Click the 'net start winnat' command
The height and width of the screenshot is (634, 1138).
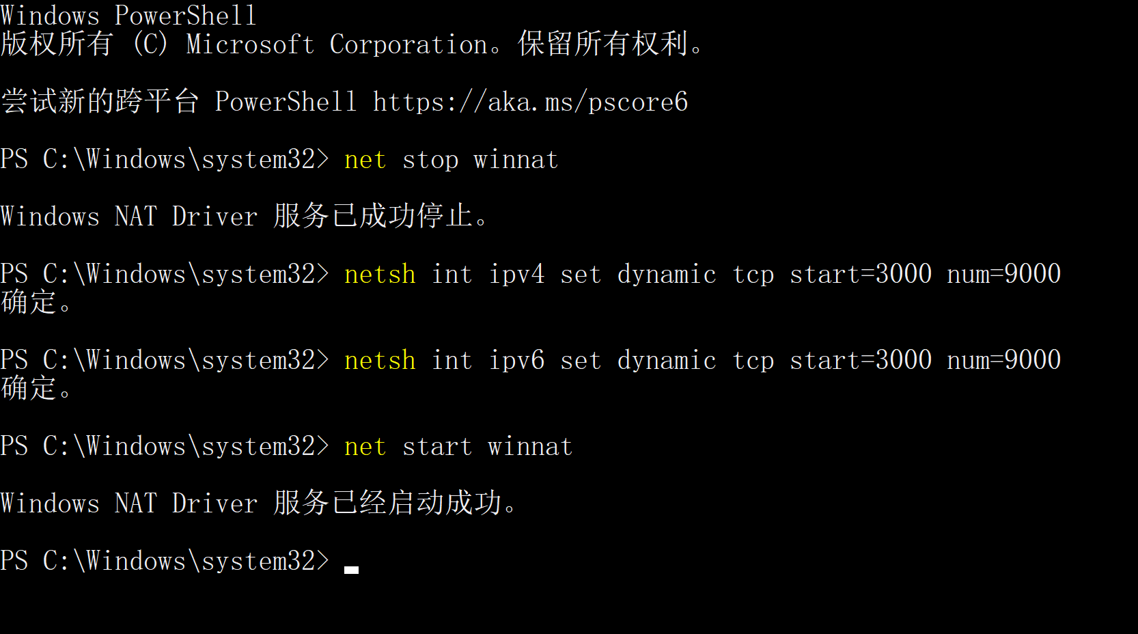point(458,447)
